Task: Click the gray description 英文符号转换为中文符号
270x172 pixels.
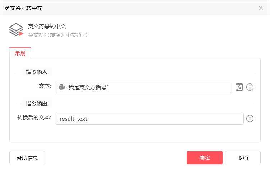Action: pos(57,35)
